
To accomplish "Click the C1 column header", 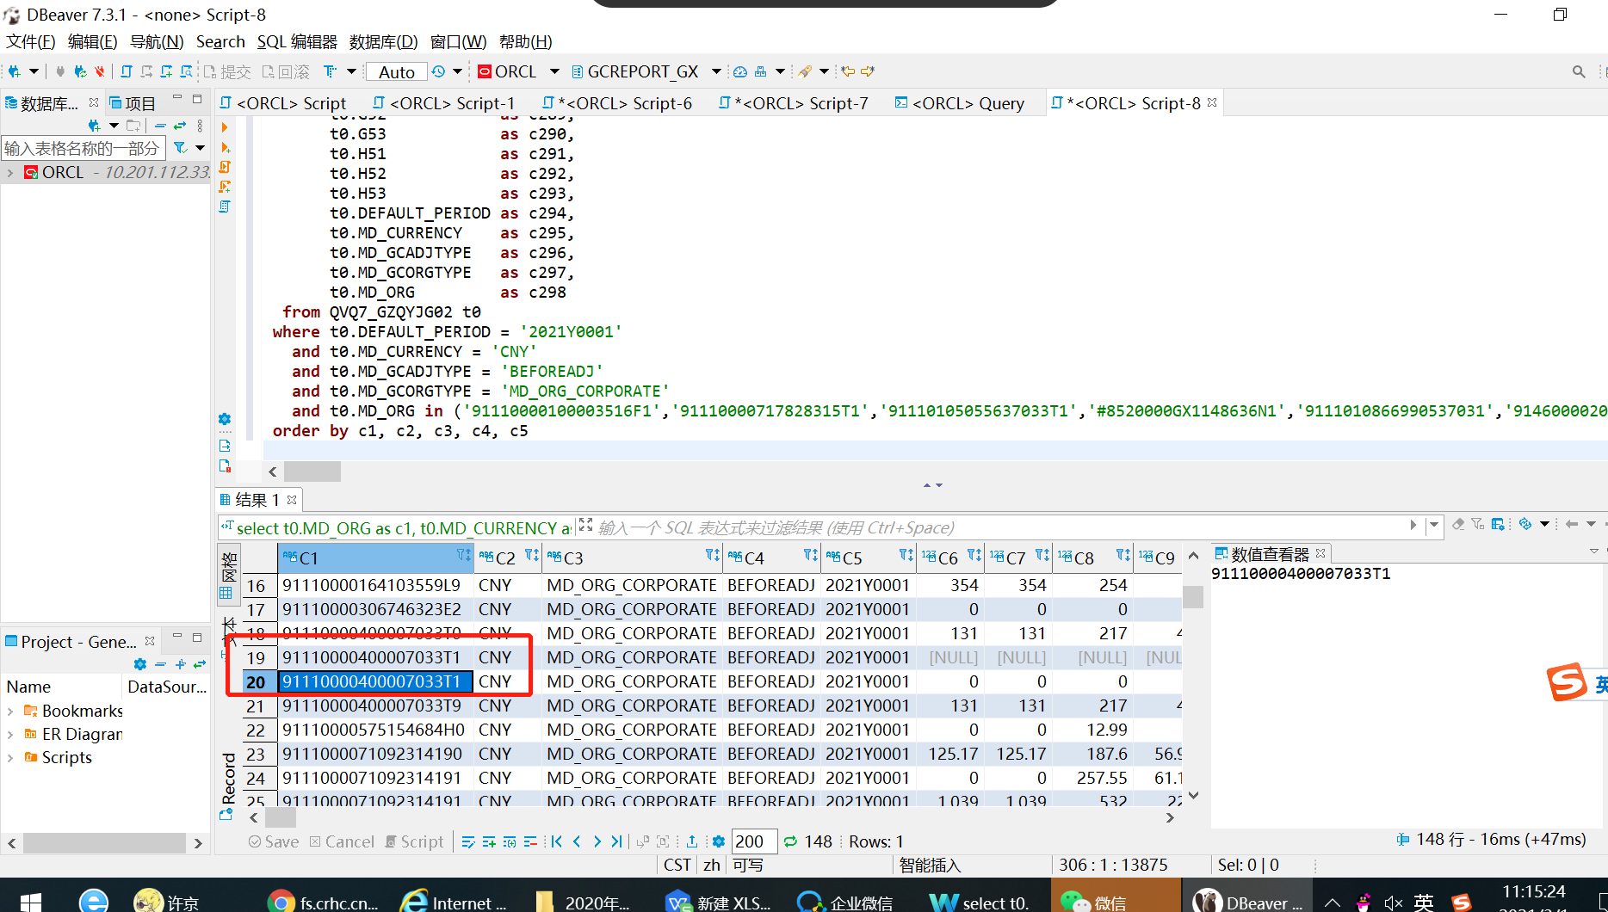I will [375, 558].
